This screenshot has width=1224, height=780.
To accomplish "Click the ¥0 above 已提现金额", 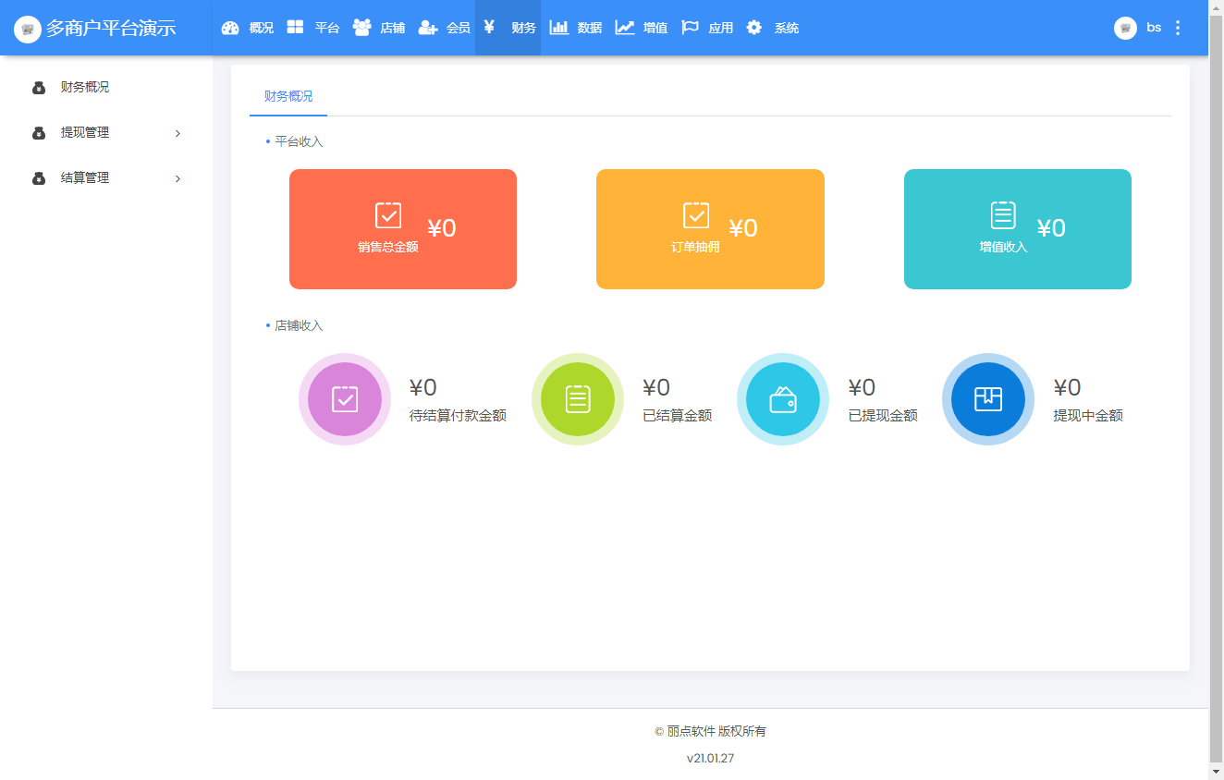I will click(862, 387).
